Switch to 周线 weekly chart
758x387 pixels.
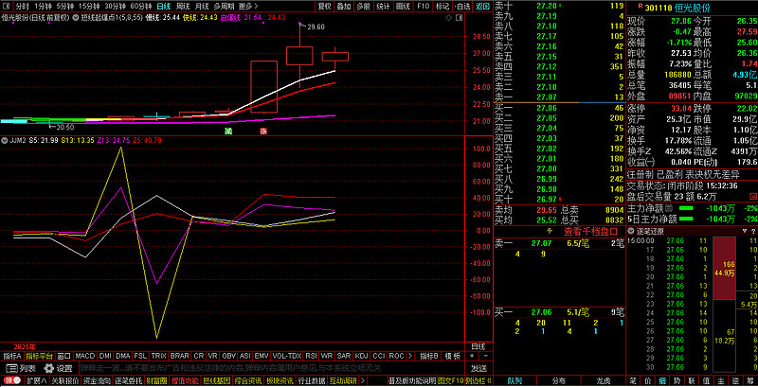[x=183, y=7]
